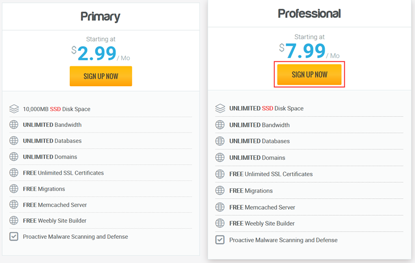Screen dimensions: 415x263
Task: Click Sign Up Now under Primary plan
Action: pyautogui.click(x=101, y=76)
